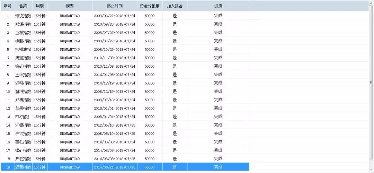The height and width of the screenshot is (173, 374).
Task: Click date range 2014/12/19-2018/07/24
Action: coord(115,83)
